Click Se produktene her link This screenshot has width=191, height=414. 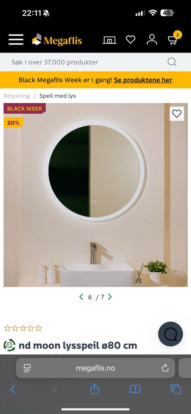(143, 80)
